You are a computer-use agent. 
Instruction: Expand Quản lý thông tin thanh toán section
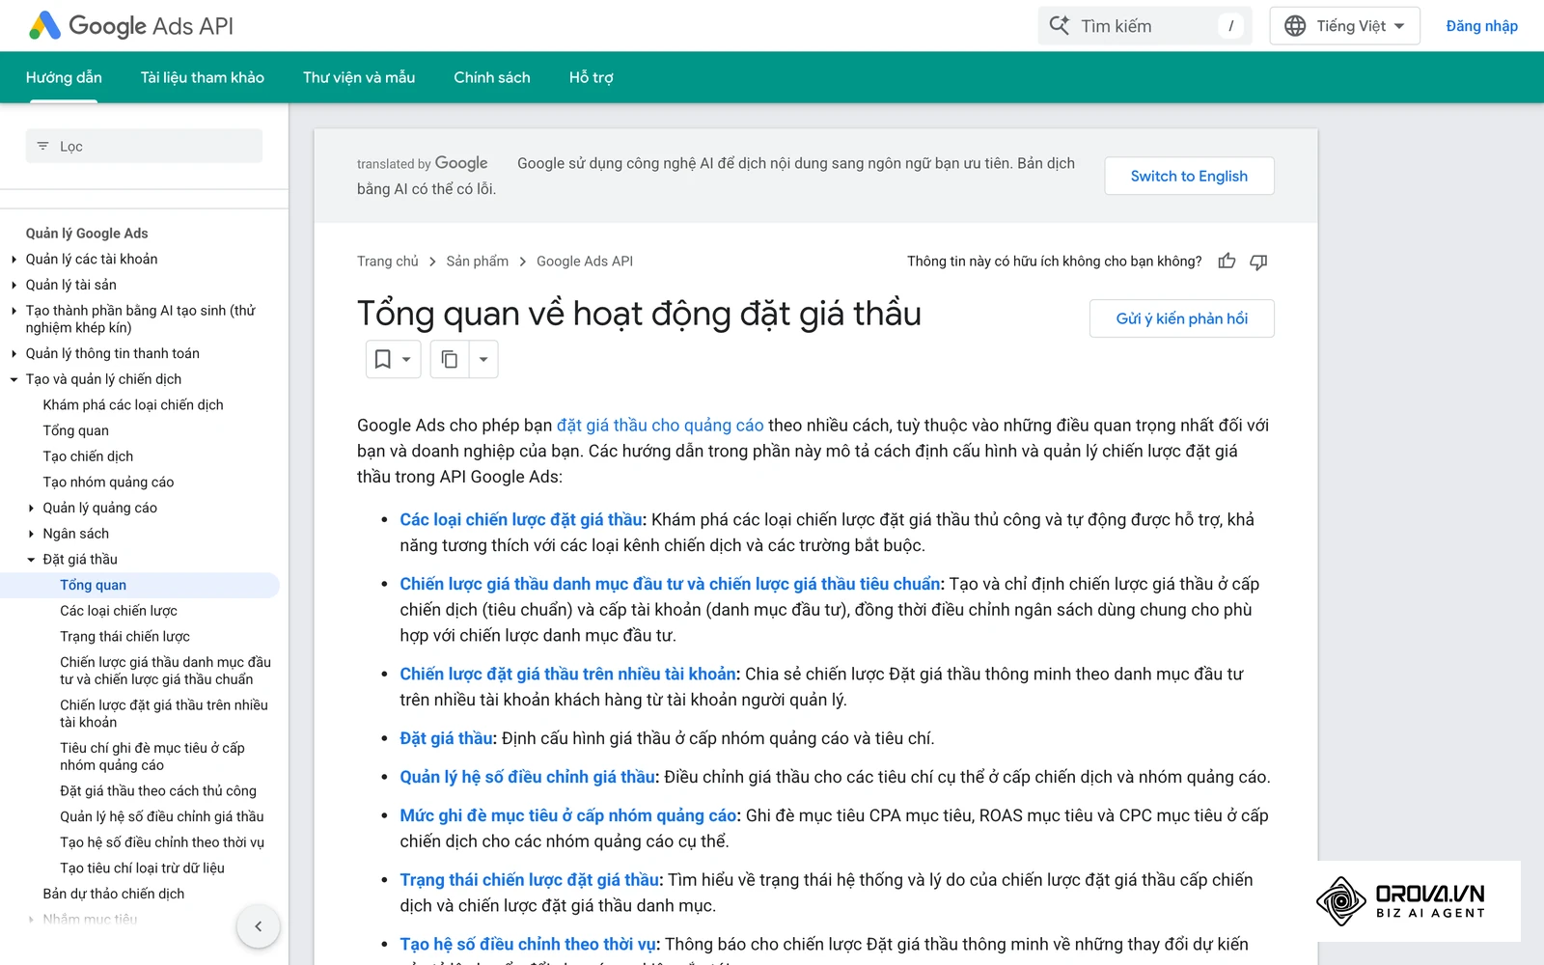[14, 354]
